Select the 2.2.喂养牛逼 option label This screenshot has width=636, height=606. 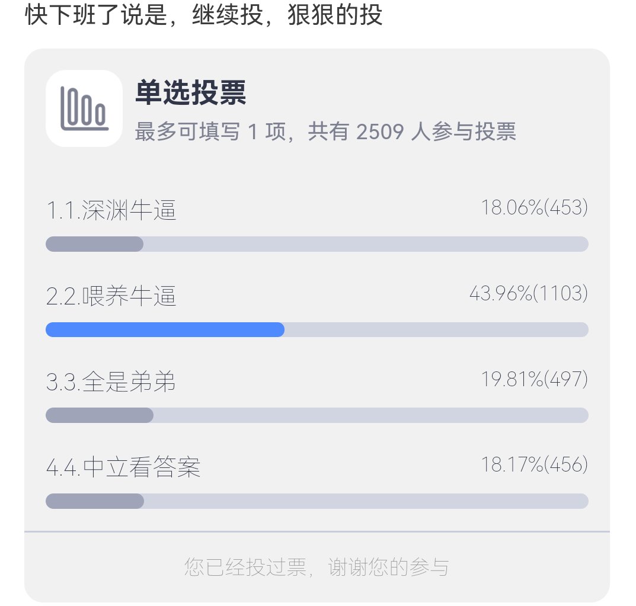click(x=111, y=296)
